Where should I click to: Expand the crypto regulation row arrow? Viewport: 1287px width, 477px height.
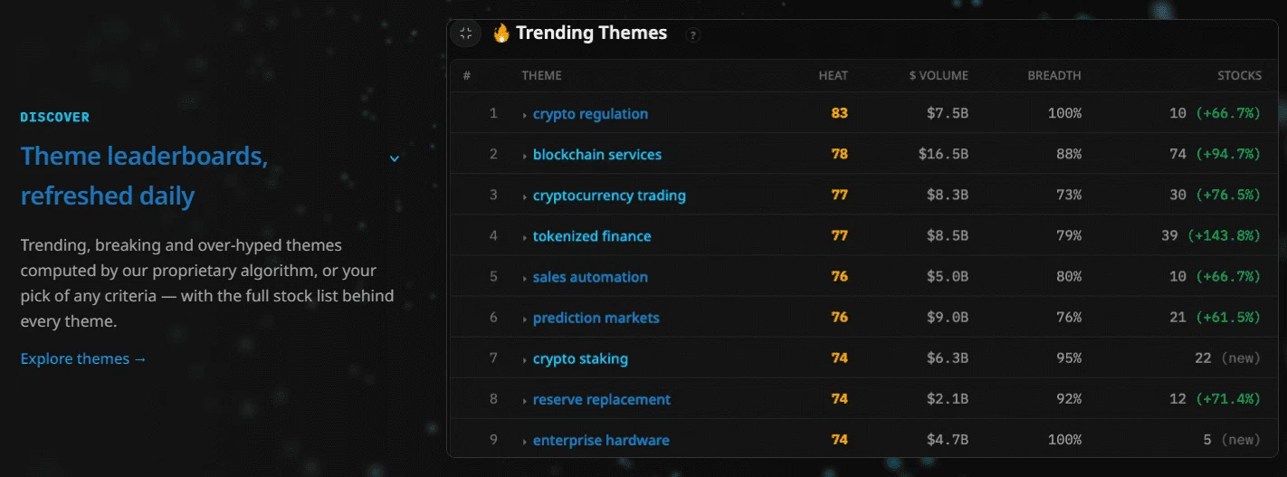pyautogui.click(x=525, y=115)
